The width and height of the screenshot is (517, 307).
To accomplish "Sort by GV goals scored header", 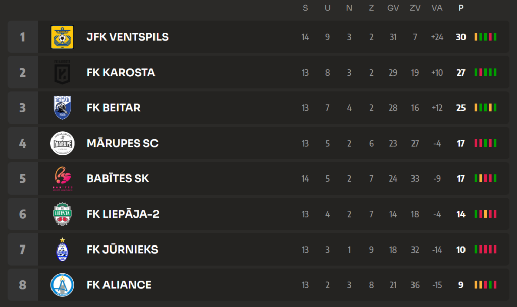I will (x=393, y=8).
